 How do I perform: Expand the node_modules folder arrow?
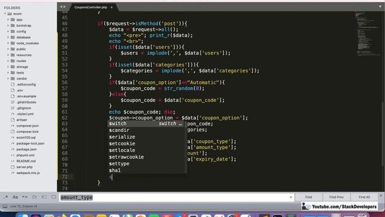click(x=8, y=43)
